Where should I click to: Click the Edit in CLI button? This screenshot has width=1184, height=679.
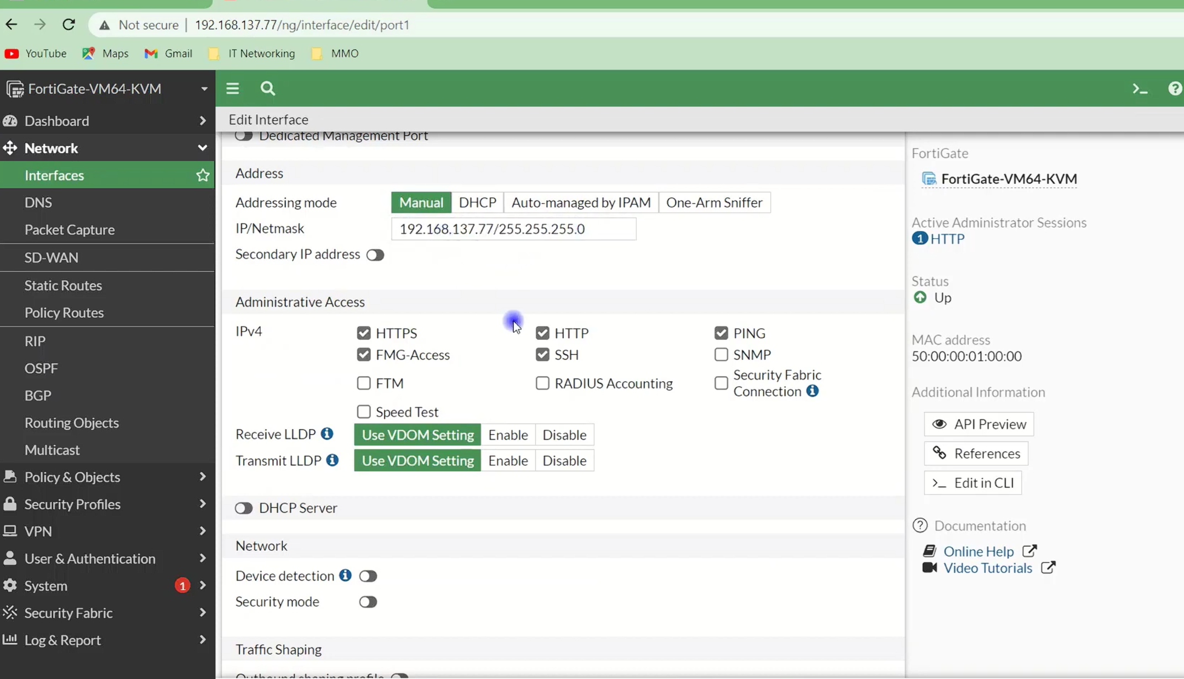pyautogui.click(x=972, y=482)
